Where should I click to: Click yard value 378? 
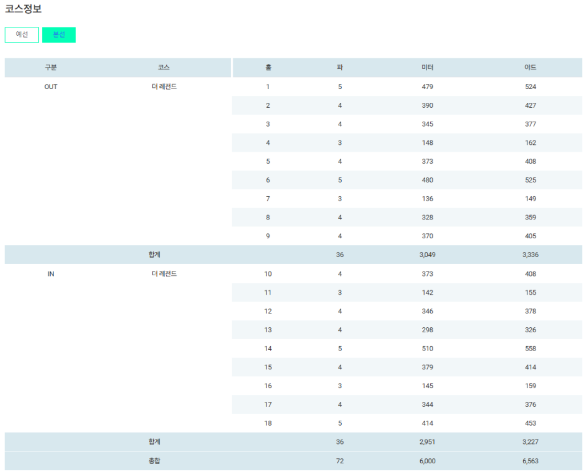click(531, 312)
